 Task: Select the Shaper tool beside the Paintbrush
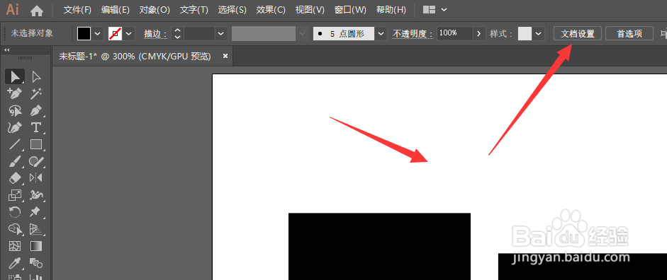pyautogui.click(x=36, y=161)
